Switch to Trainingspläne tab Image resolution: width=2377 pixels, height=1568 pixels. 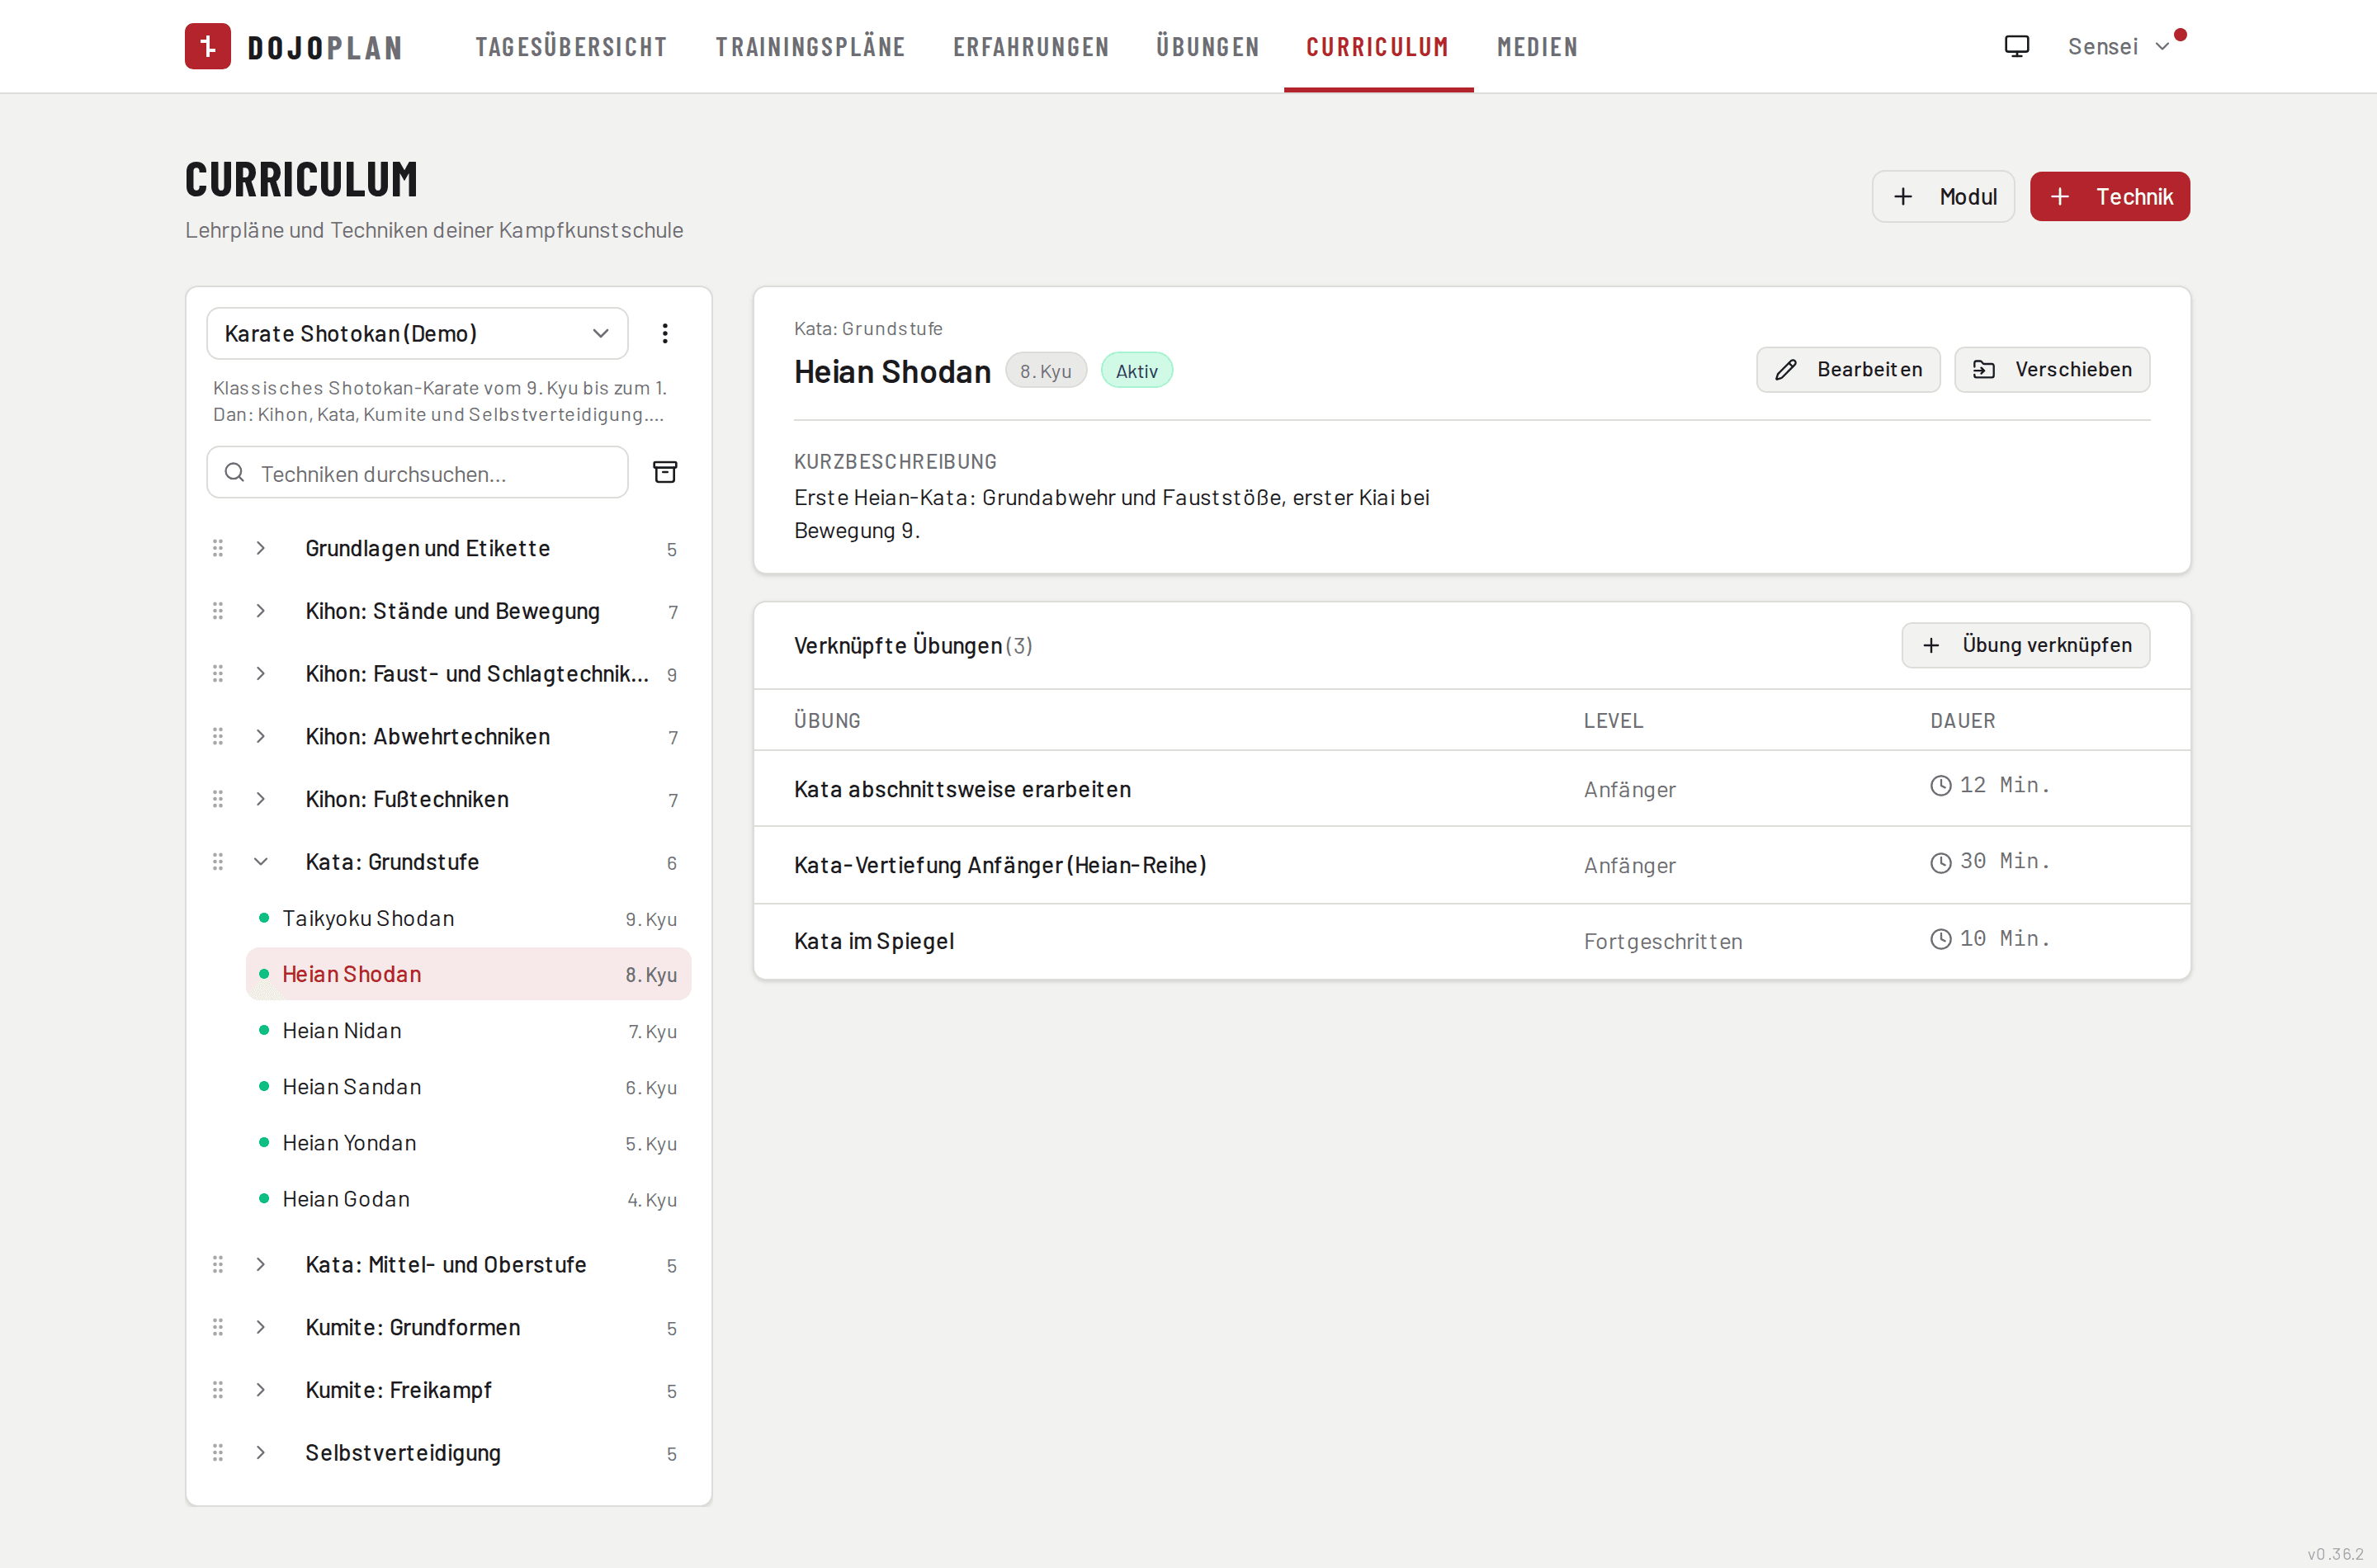pyautogui.click(x=810, y=47)
